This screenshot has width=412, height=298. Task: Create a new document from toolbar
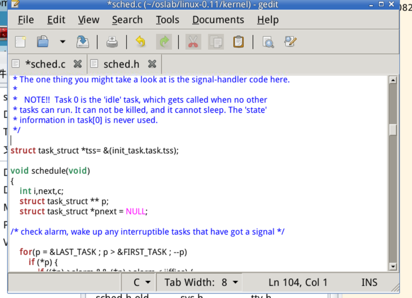pyautogui.click(x=20, y=42)
